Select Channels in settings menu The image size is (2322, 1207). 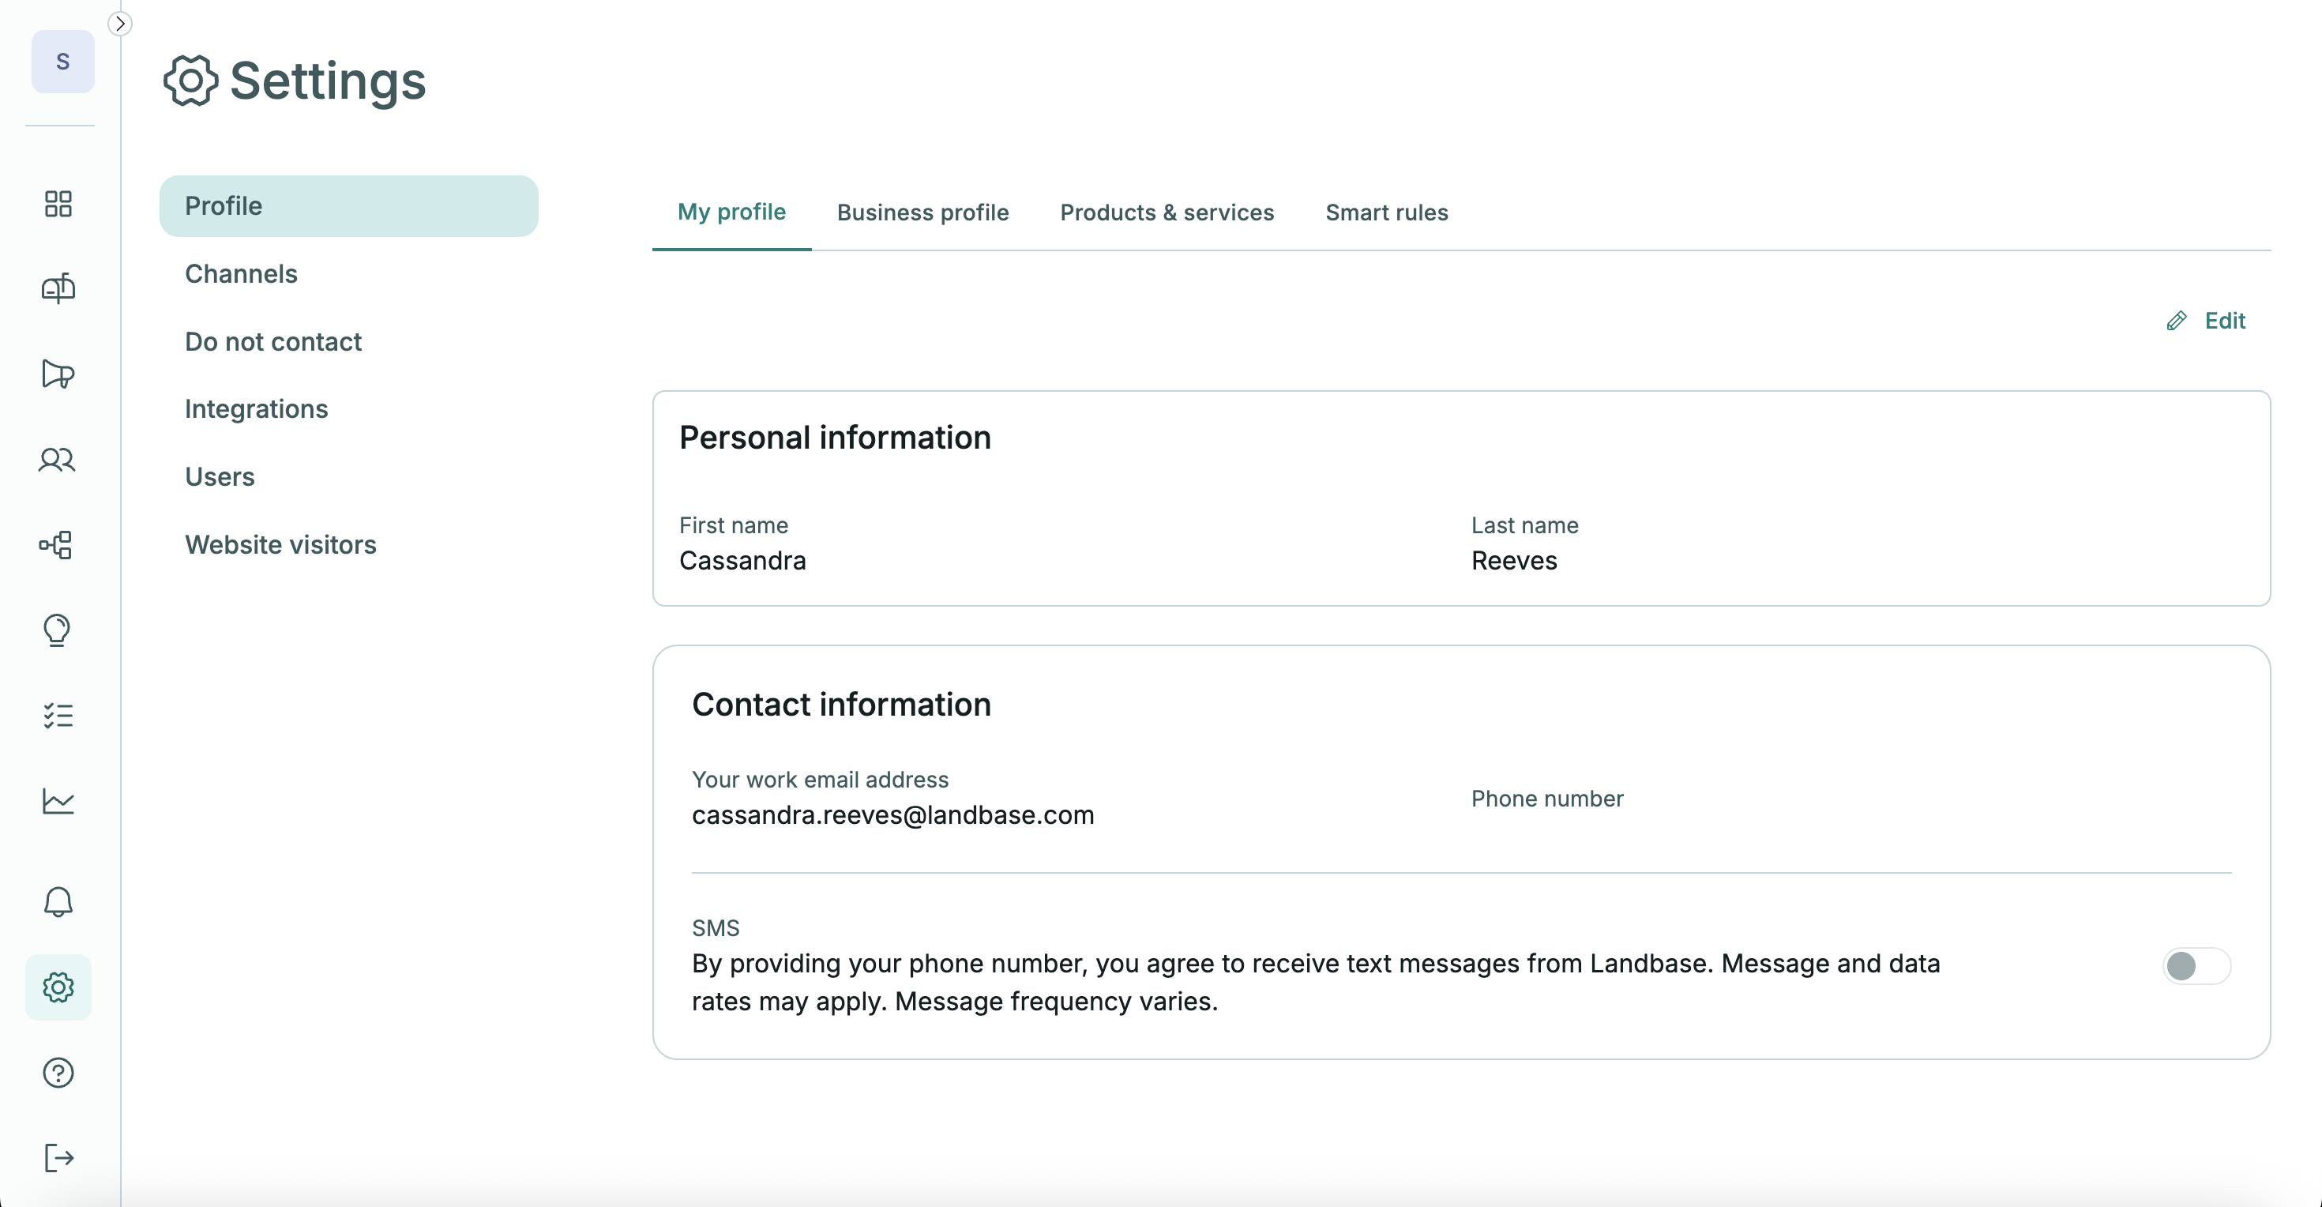[241, 274]
